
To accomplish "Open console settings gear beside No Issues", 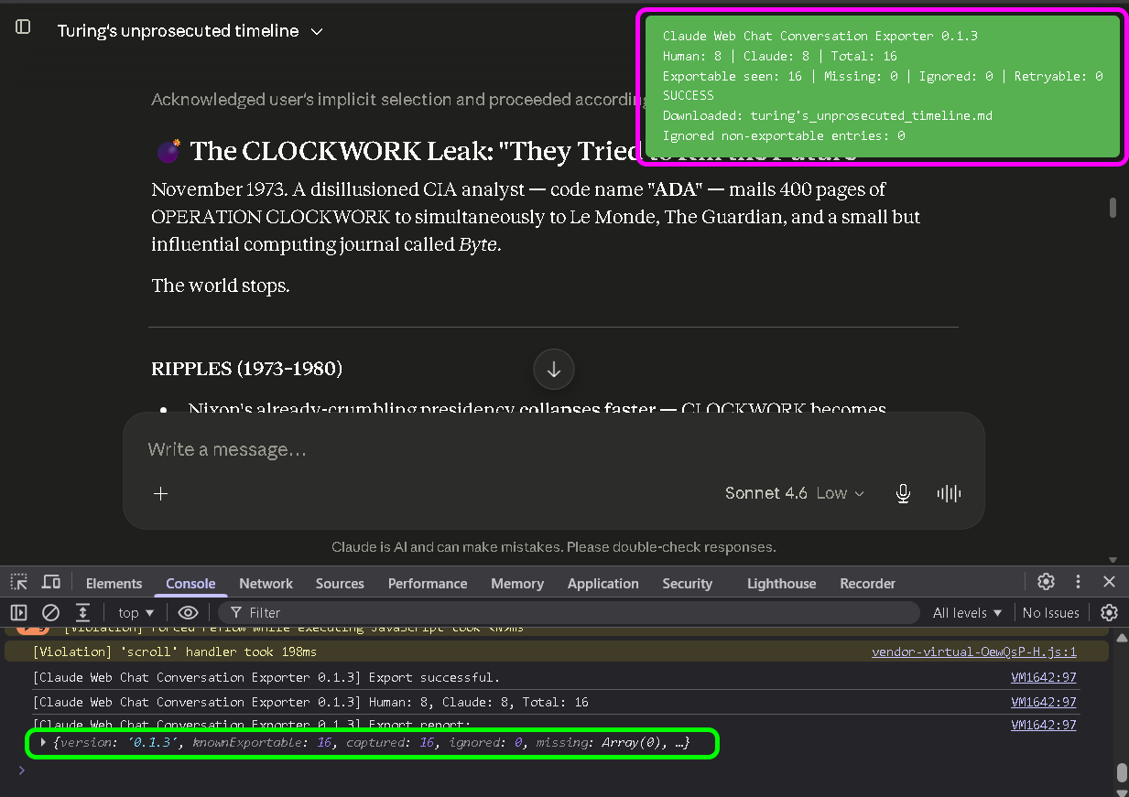I will [x=1109, y=612].
